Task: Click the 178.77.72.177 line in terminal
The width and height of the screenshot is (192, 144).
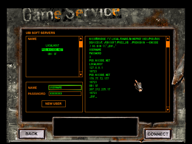Action: [99, 79]
